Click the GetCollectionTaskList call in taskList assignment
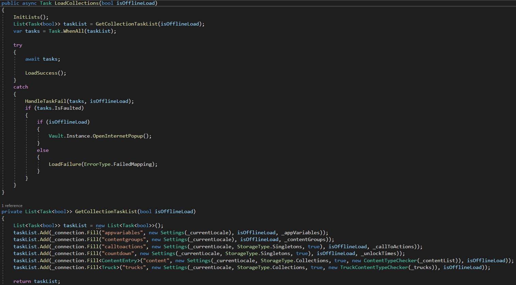This screenshot has height=285, width=516. coord(127,24)
